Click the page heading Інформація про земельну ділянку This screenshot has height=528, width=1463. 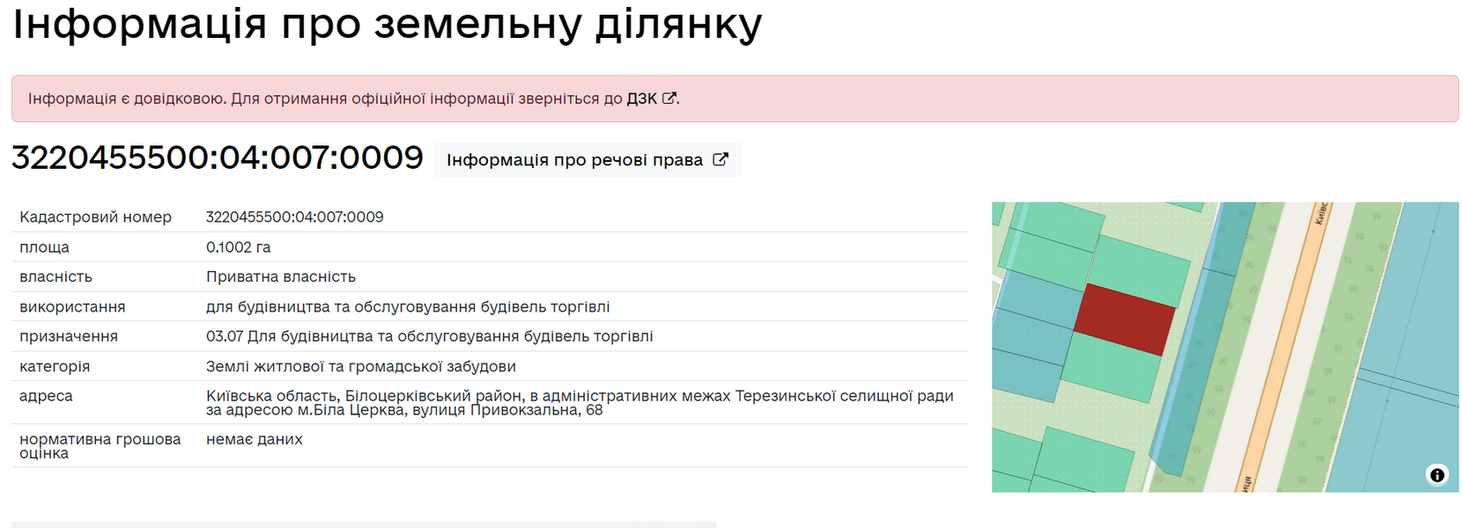[387, 23]
